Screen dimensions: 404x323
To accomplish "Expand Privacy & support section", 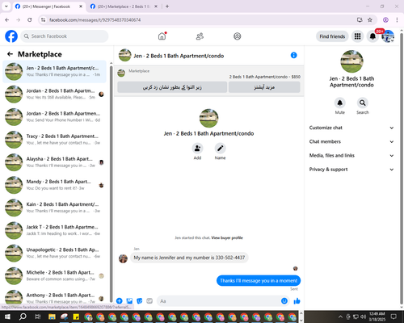I will pos(351,170).
